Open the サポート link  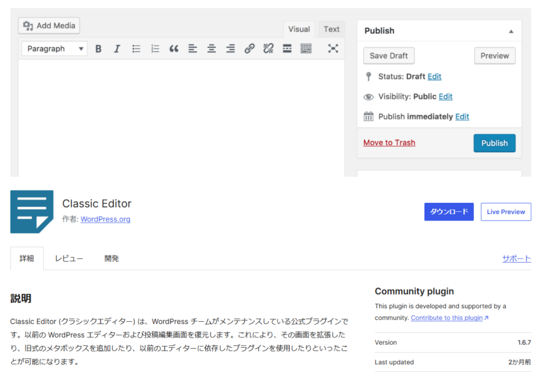point(516,258)
